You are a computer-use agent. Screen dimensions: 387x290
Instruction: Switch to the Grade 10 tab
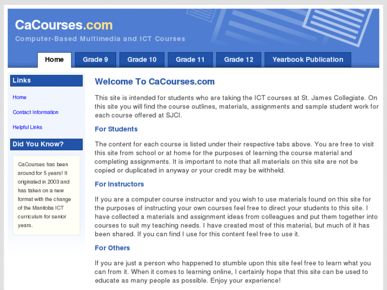(142, 60)
